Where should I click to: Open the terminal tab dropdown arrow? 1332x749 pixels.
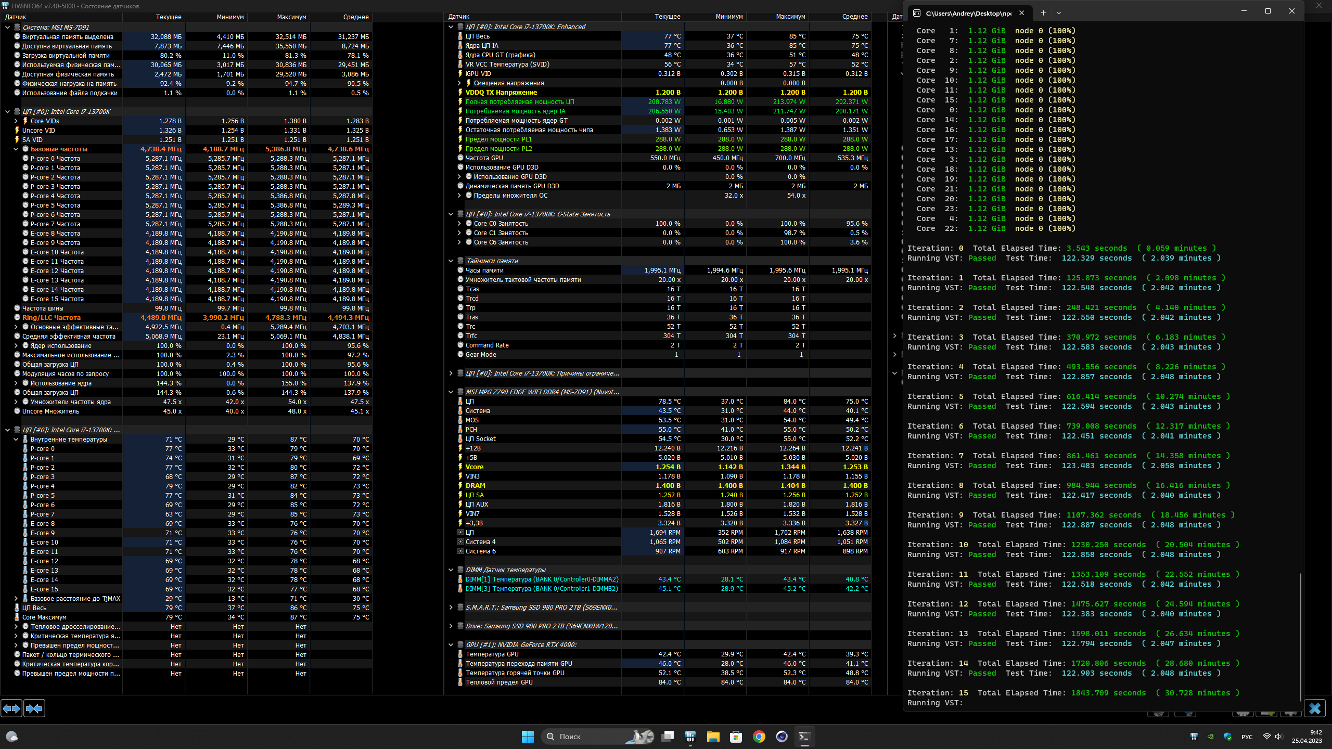tap(1059, 13)
